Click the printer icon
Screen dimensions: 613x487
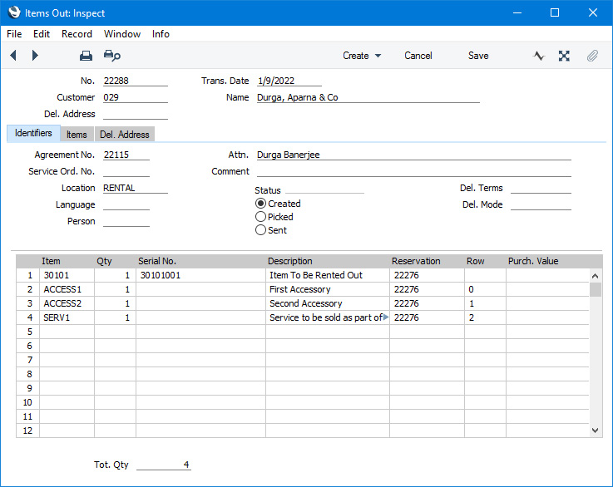[86, 56]
